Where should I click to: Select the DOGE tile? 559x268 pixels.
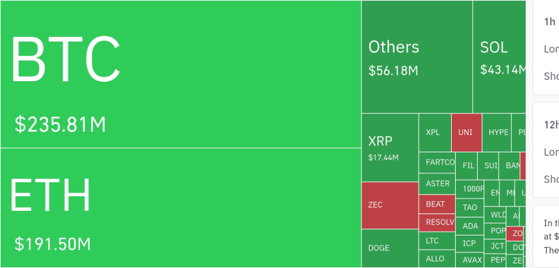coord(389,249)
